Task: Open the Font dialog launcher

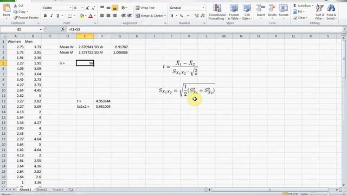Action: 95,23
